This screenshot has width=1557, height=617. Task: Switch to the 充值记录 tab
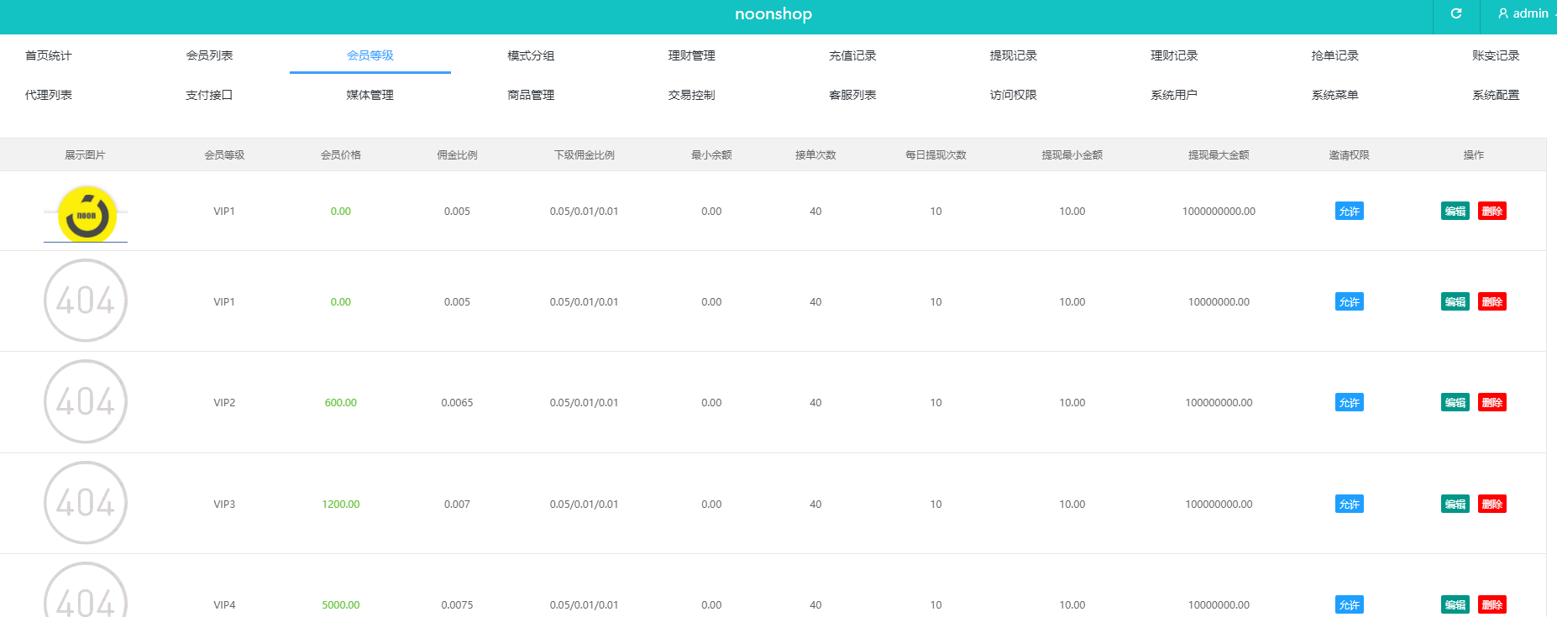tap(852, 55)
